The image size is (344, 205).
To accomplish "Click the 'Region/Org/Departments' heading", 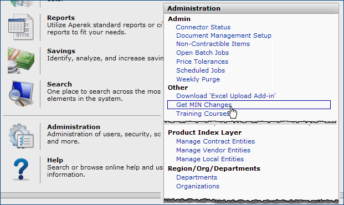I will (214, 168).
